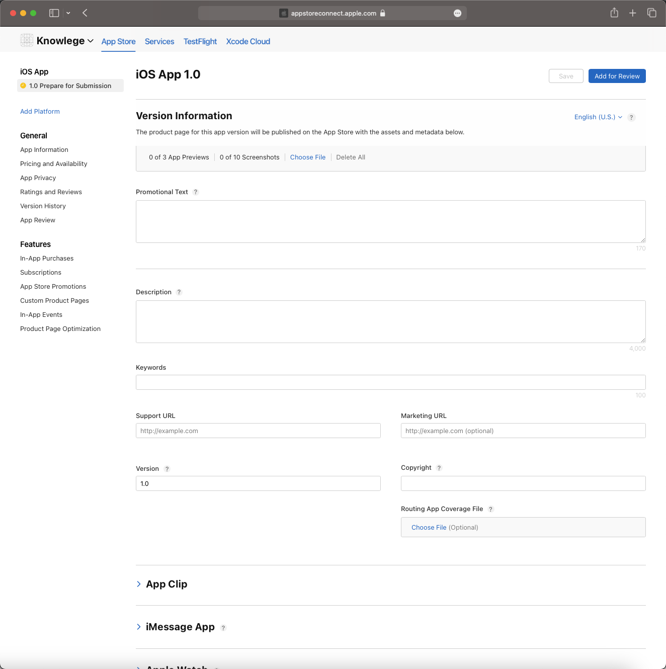The width and height of the screenshot is (666, 669).
Task: Open the Safari Share icon
Action: [614, 13]
